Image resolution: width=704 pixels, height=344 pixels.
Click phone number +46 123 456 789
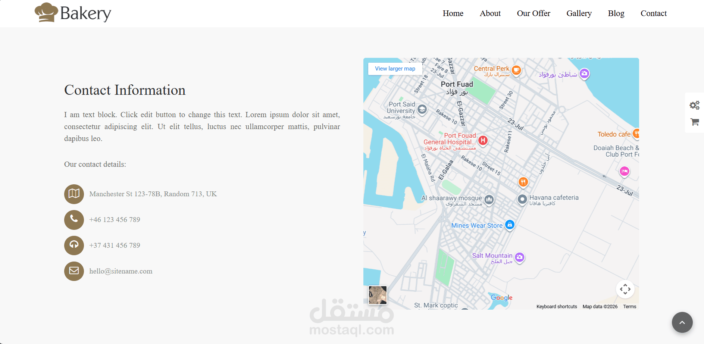click(115, 220)
